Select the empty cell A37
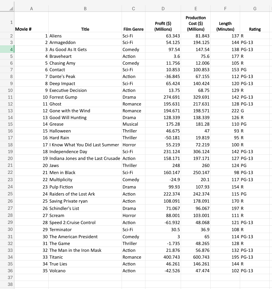 coord(31,277)
